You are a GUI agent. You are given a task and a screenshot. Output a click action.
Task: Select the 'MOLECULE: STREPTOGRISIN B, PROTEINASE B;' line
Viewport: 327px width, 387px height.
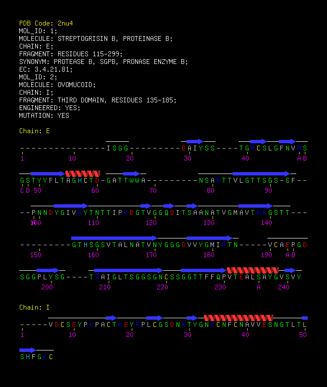click(96, 39)
